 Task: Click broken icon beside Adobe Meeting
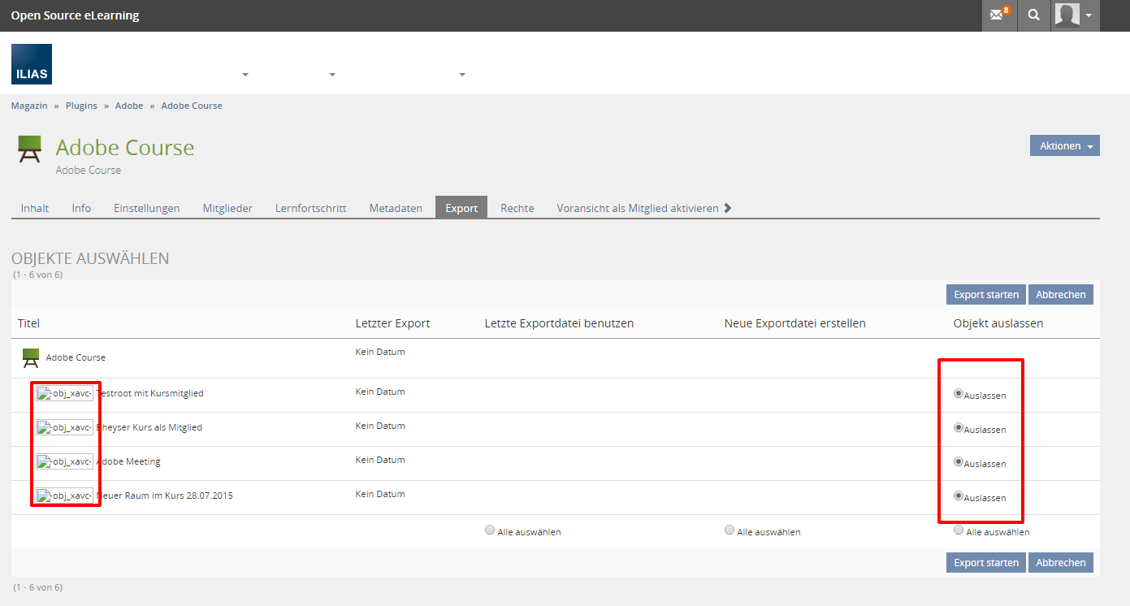(x=65, y=461)
